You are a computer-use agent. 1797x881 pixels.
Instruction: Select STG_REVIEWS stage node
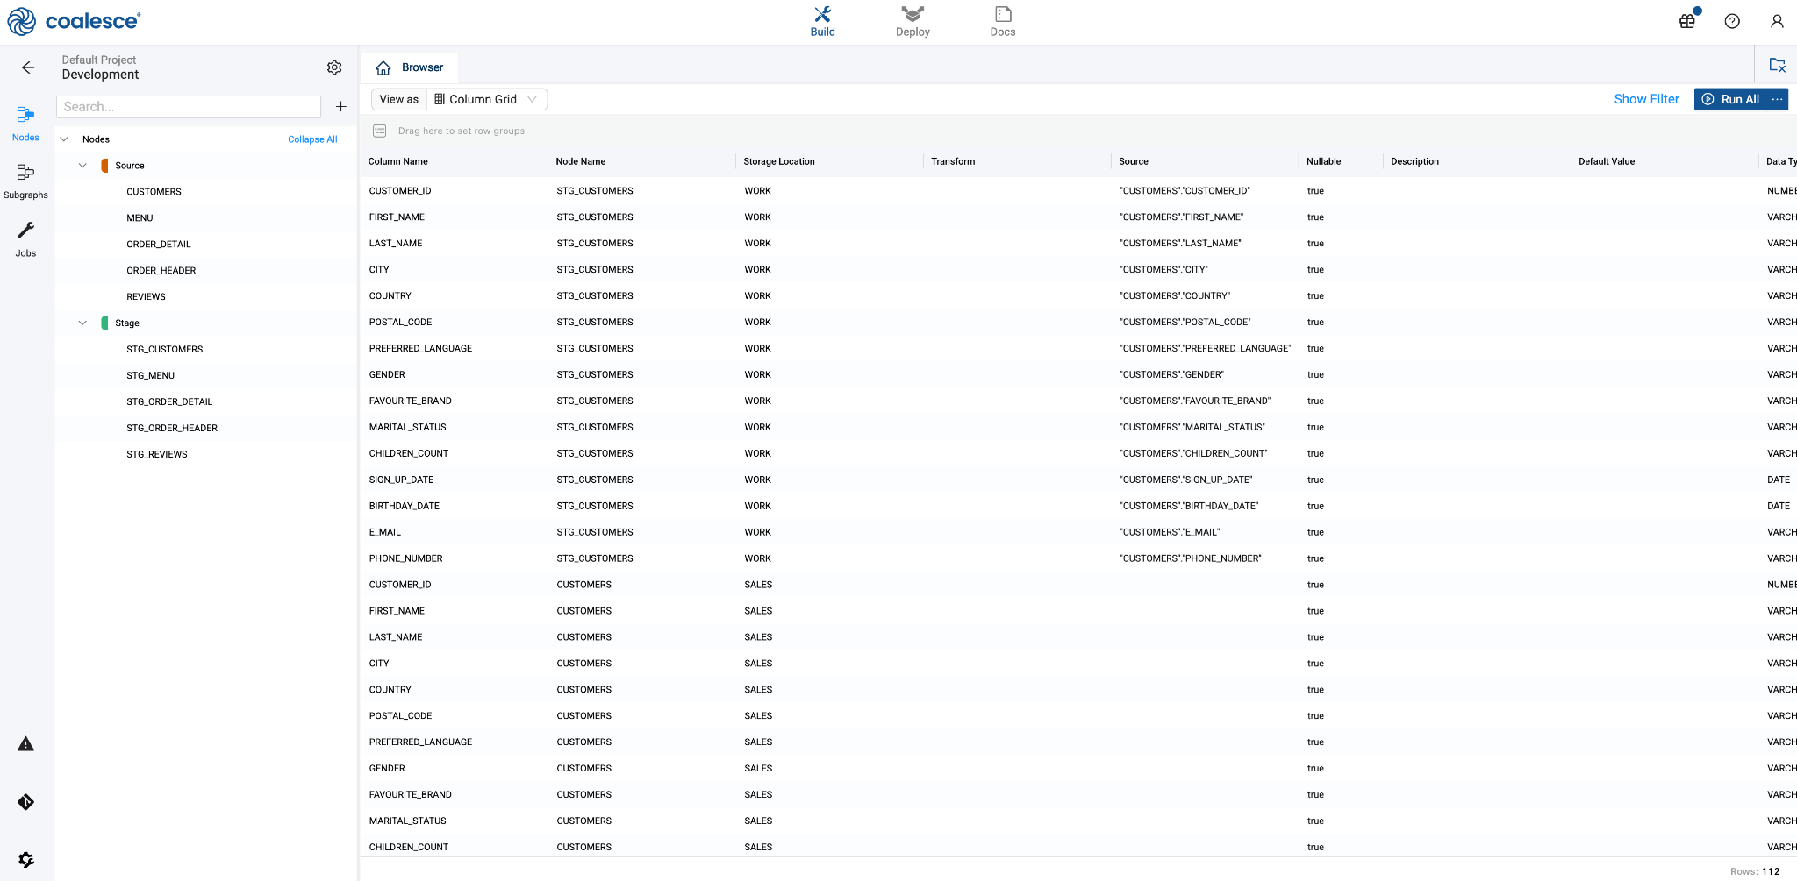(x=157, y=455)
